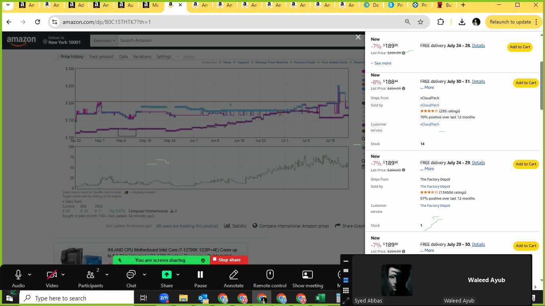Screen dimensions: 545x306
Task: Add the July 29 - 30 offer to cart
Action: (526, 246)
